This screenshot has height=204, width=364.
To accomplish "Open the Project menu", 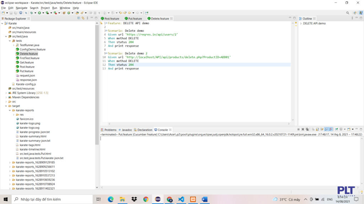I will [x=45, y=8].
